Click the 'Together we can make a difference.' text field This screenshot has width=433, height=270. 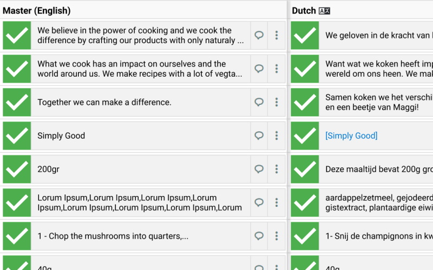[141, 102]
